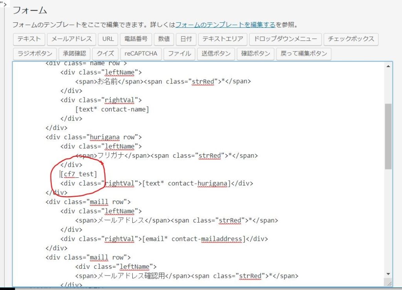402x290 pixels.
Task: Insert a チェックボックス tag
Action: (x=351, y=39)
